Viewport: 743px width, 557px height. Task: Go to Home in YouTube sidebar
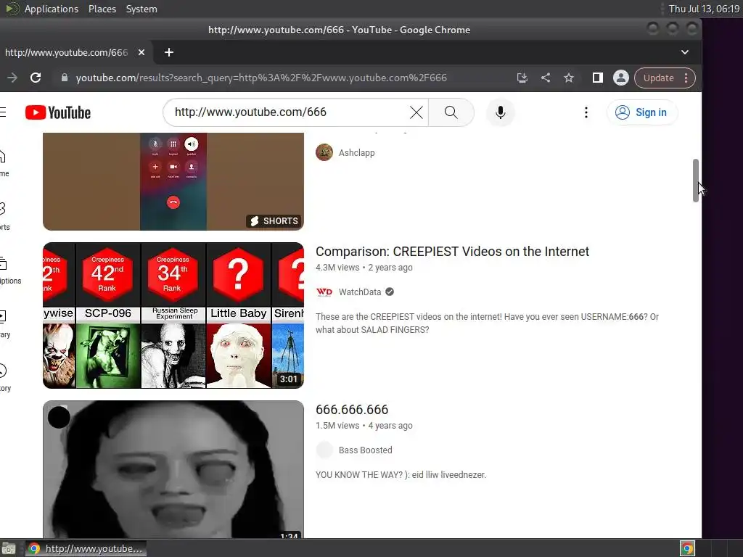[4, 163]
